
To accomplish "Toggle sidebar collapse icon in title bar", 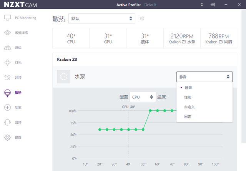I will [213, 5].
